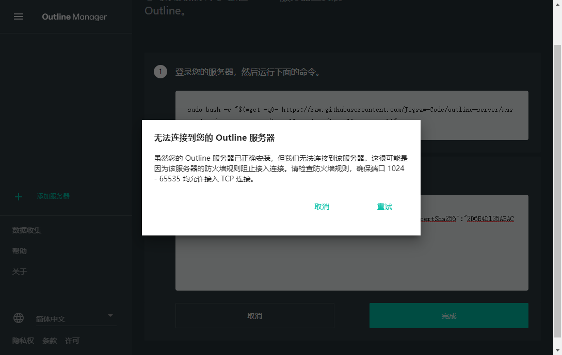Click the vertical scrollbar thumb
Viewport: 562px width, 355px height.
pos(557,192)
